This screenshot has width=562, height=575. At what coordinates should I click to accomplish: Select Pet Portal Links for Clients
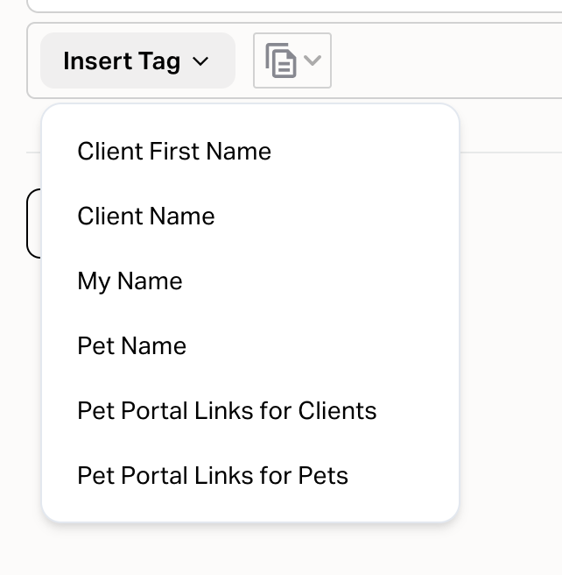pyautogui.click(x=227, y=411)
